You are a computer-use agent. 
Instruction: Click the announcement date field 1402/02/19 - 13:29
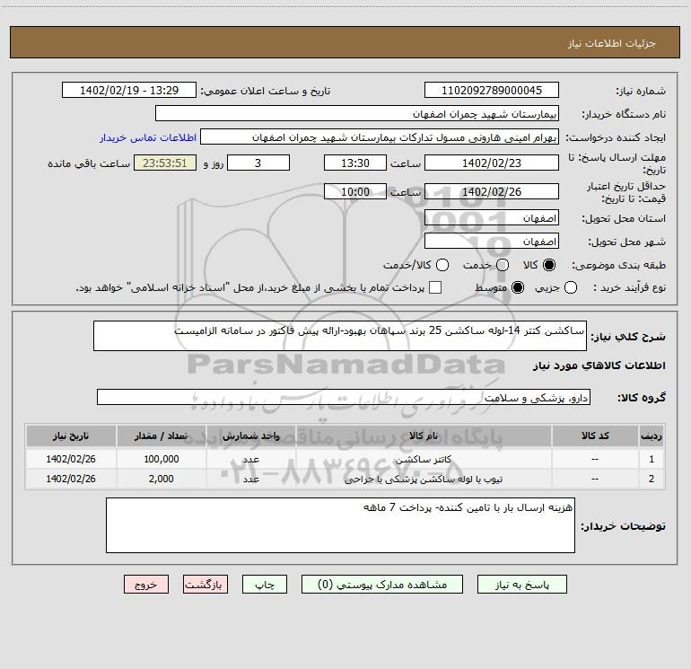click(129, 90)
